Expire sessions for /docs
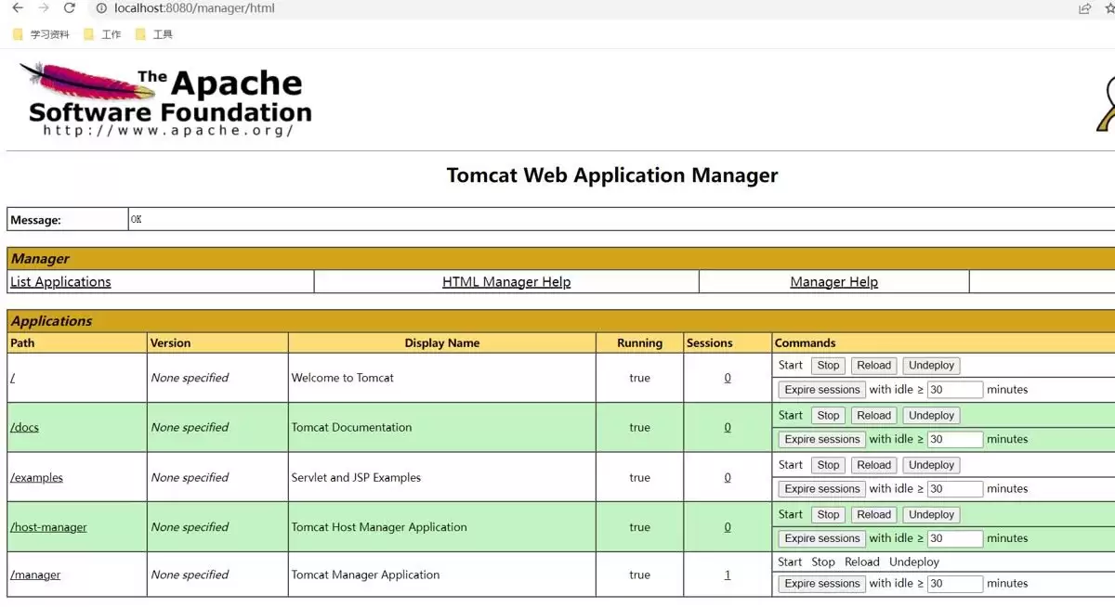The image size is (1115, 607). point(821,440)
